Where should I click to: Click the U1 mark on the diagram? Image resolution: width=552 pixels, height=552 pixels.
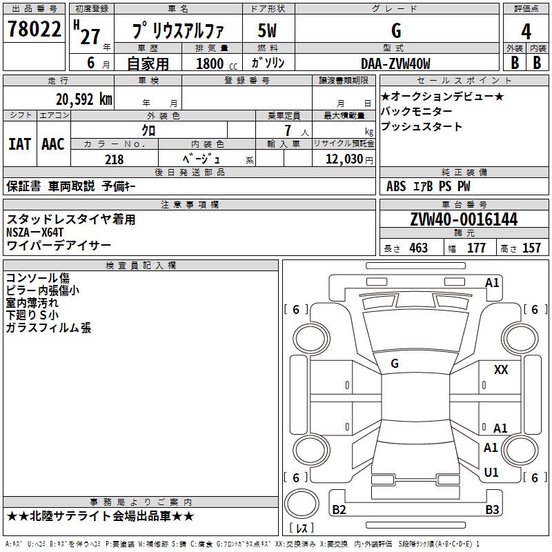click(491, 473)
